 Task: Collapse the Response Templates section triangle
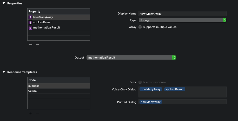tap(4, 72)
